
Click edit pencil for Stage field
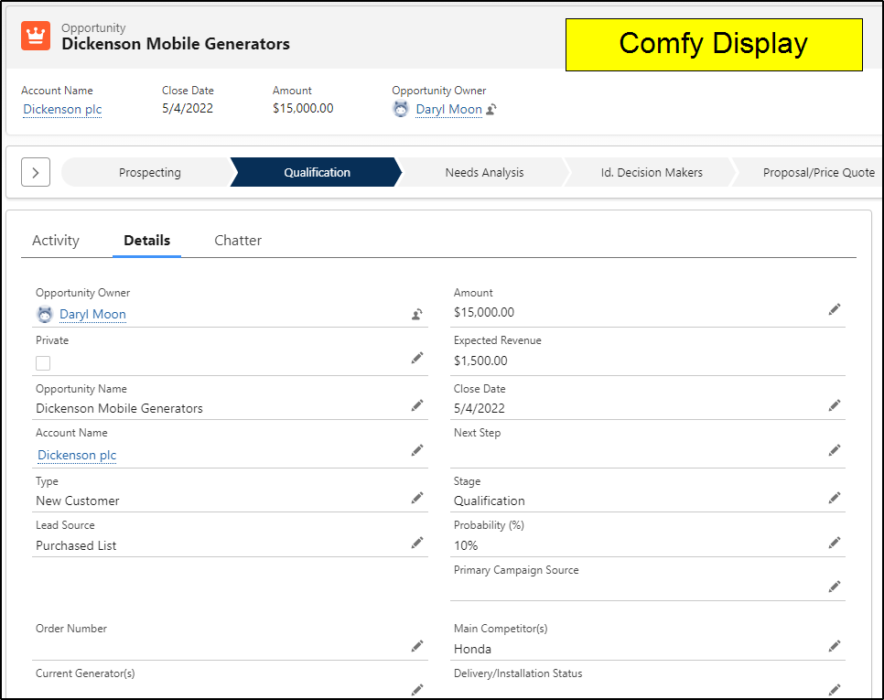[835, 498]
